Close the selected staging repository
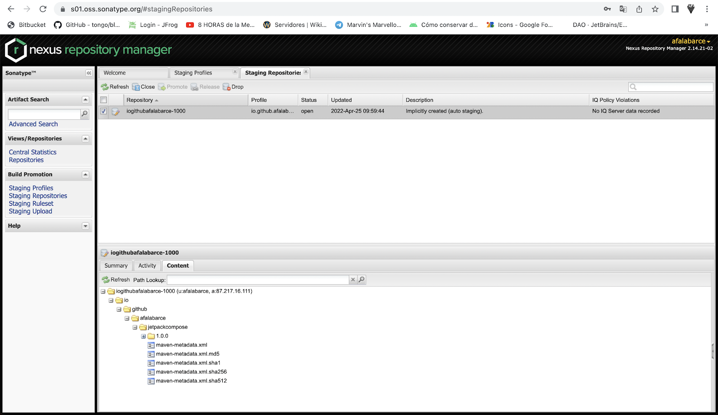The width and height of the screenshot is (718, 415). [144, 87]
